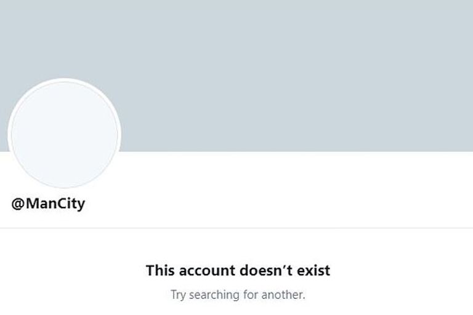Click the word "exist" in the heading

tap(313, 270)
